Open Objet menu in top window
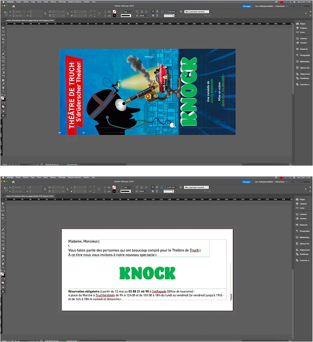 point(46,2)
